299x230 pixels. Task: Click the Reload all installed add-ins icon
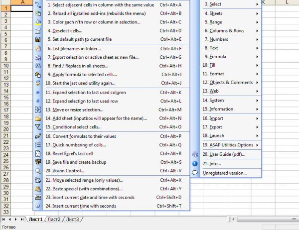click(38, 13)
